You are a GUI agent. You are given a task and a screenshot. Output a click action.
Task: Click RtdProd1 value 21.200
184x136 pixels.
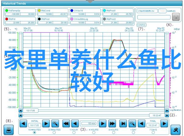click(111, 14)
